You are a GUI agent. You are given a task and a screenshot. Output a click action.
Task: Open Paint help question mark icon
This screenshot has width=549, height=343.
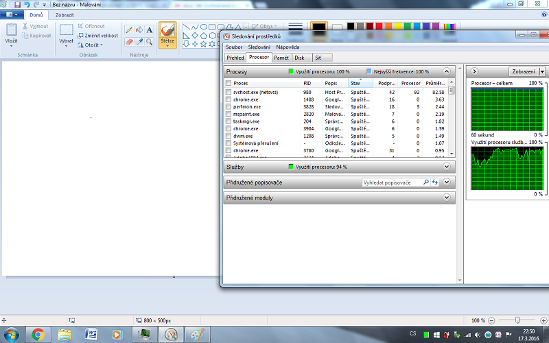544,14
